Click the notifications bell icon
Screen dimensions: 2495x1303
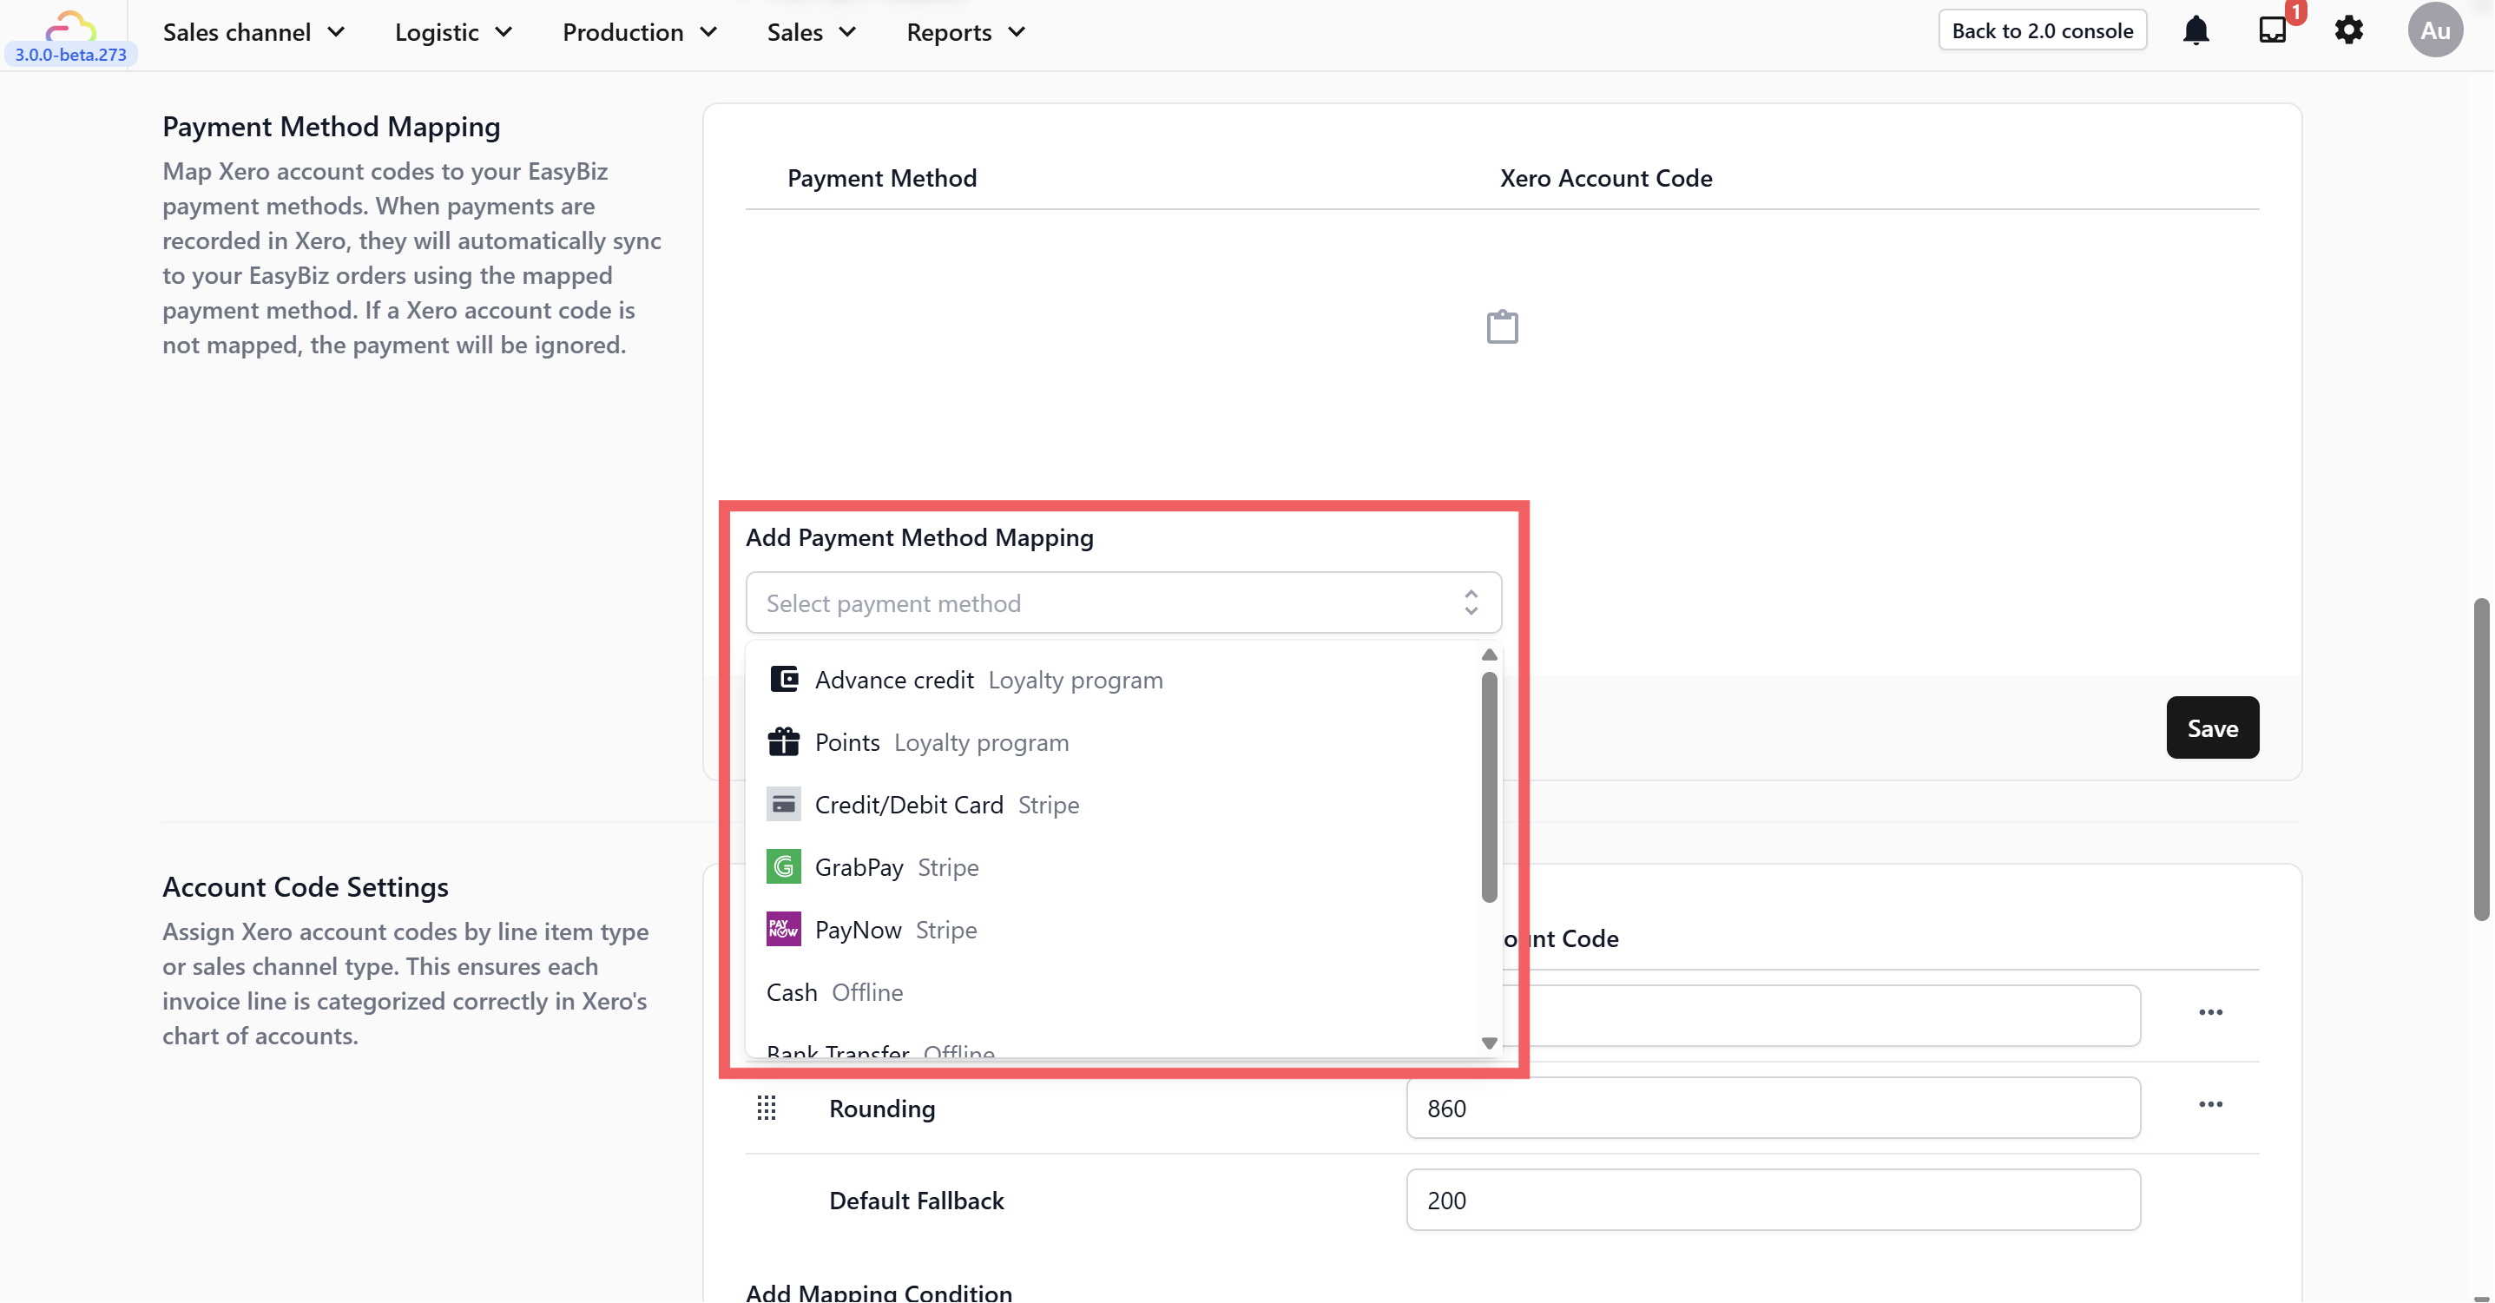(2195, 31)
